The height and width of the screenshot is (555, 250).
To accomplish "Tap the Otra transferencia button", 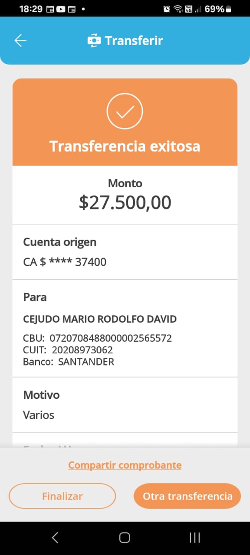I will click(187, 496).
